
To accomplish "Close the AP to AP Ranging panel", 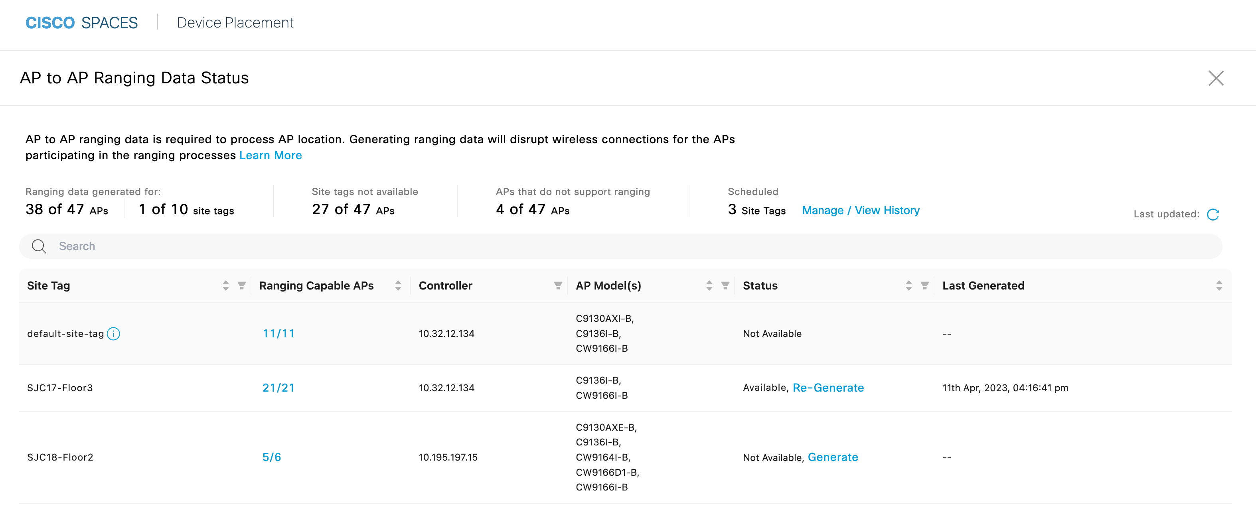I will click(x=1216, y=78).
